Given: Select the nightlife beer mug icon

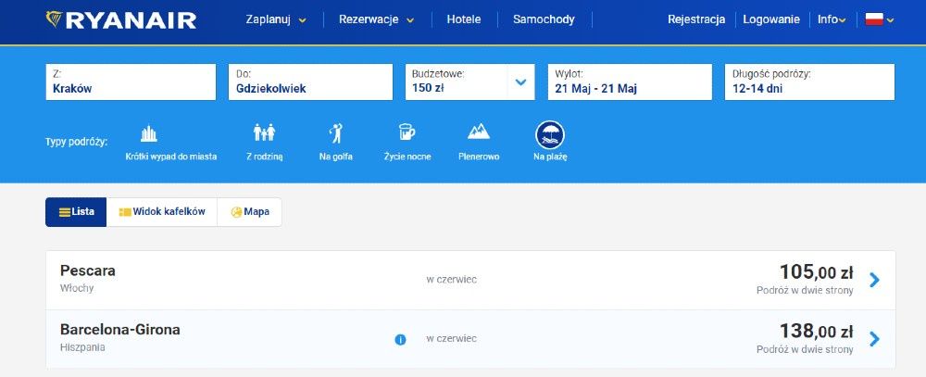Looking at the screenshot, I should tap(407, 132).
